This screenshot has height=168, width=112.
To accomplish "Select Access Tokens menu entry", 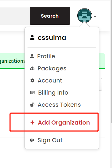I will [x=59, y=105].
